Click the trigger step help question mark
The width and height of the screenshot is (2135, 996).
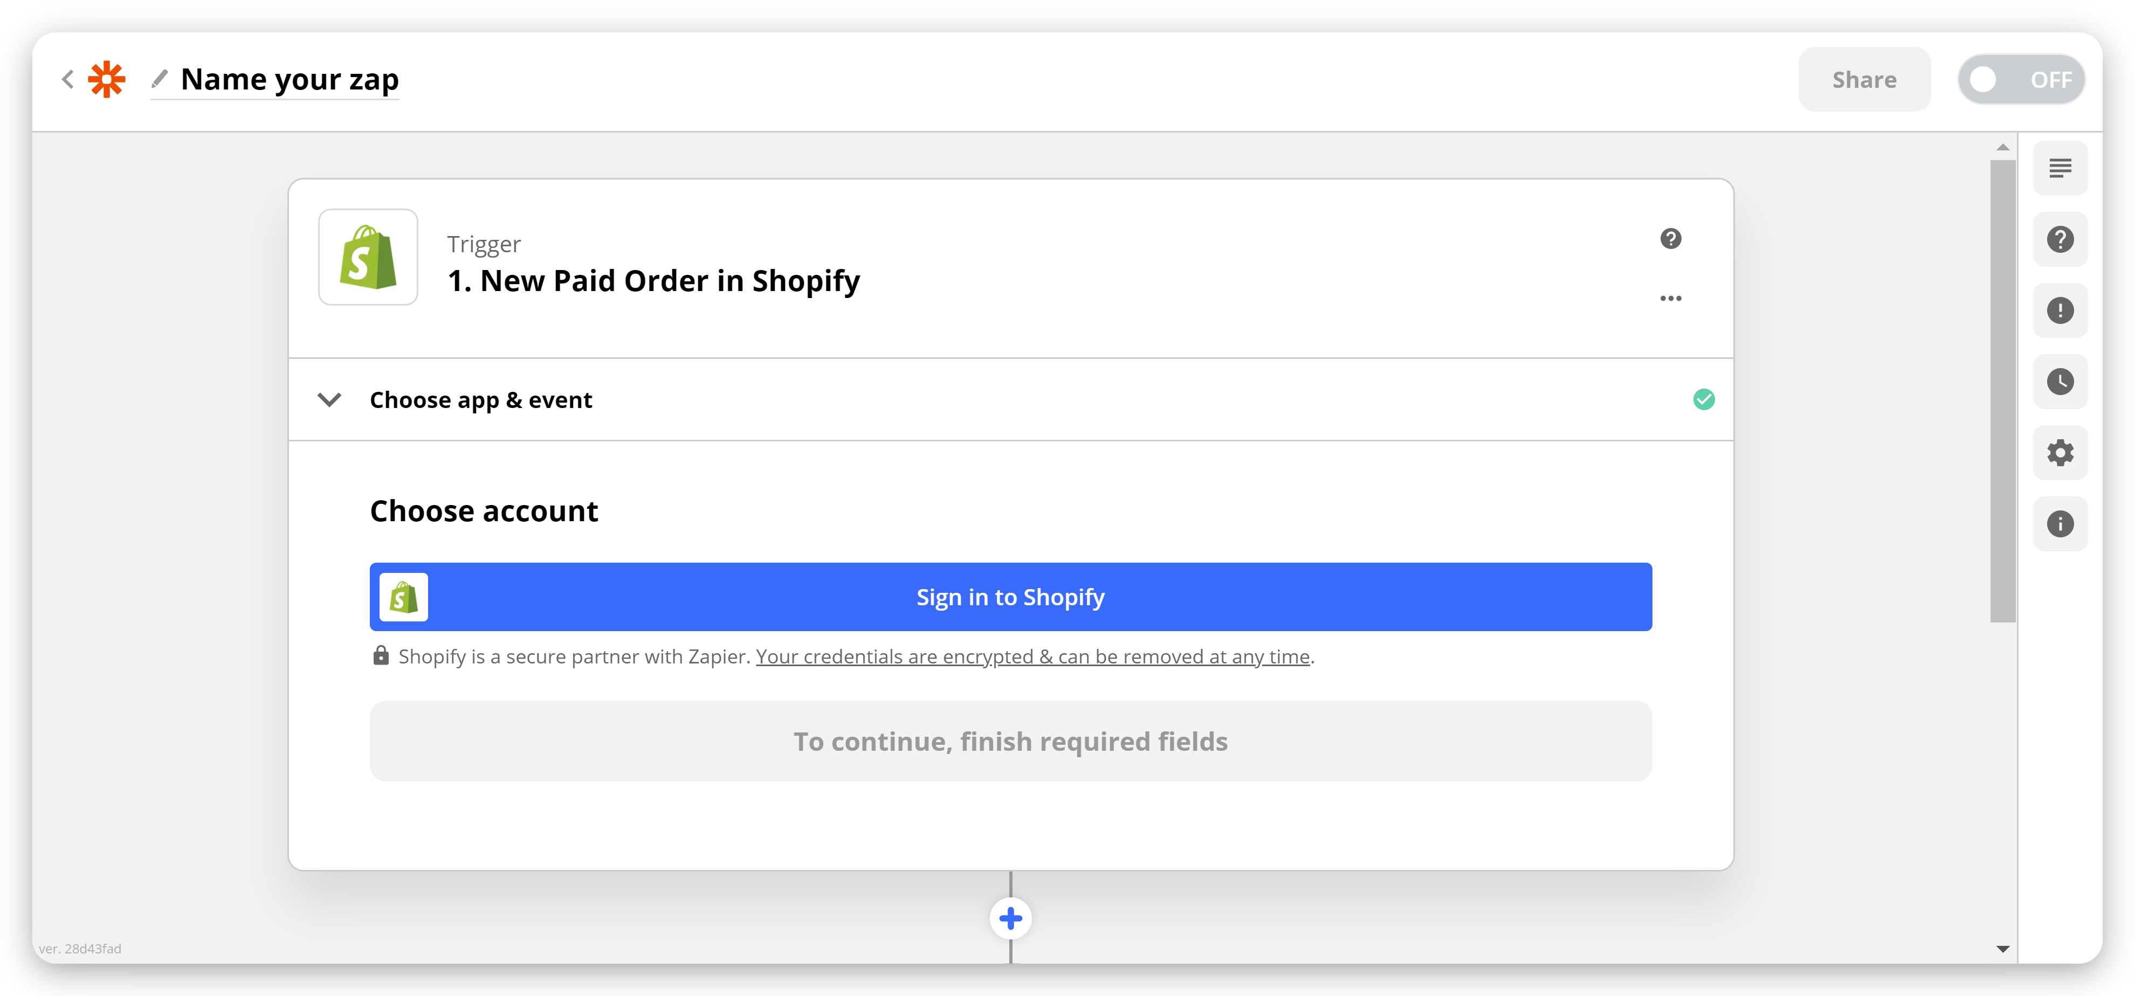tap(1670, 239)
